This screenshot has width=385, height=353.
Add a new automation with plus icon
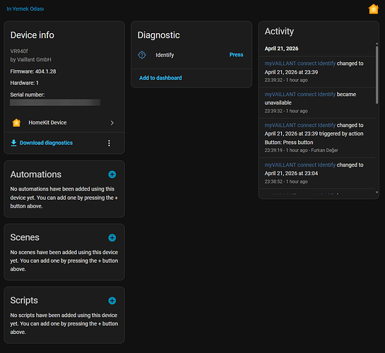pos(112,174)
